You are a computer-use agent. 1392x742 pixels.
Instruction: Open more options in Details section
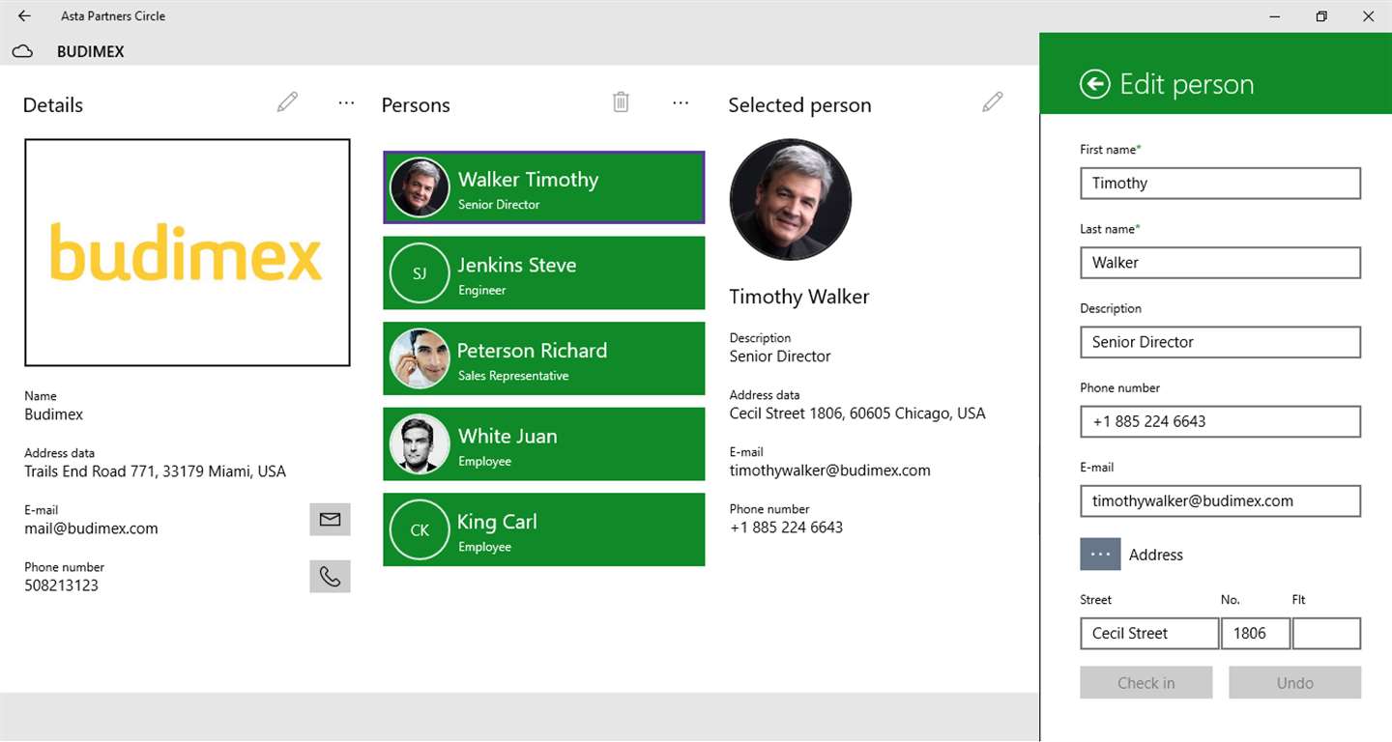point(346,102)
